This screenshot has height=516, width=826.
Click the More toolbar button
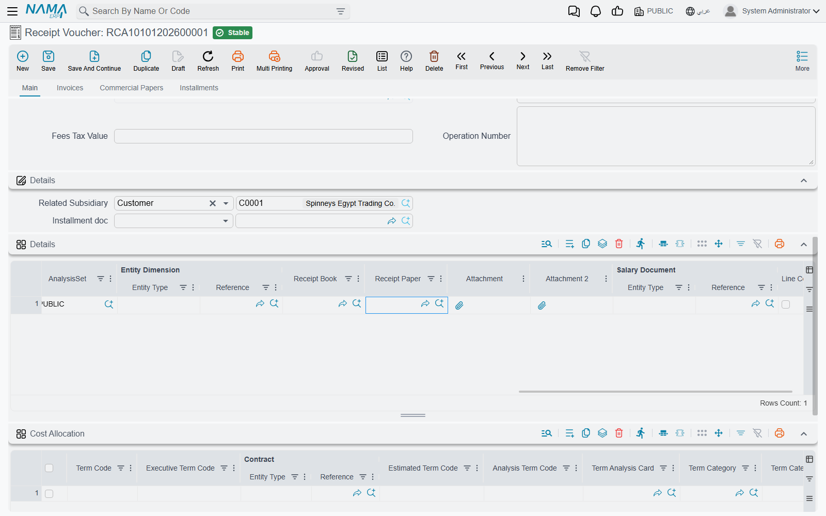[802, 60]
